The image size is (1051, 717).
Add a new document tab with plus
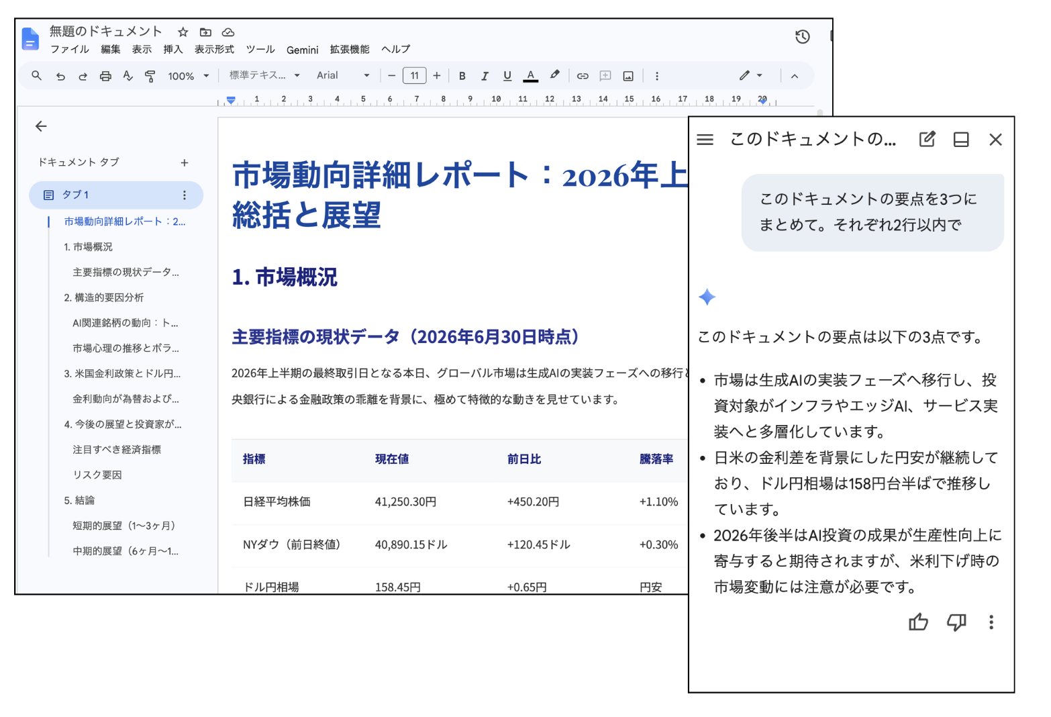(185, 162)
